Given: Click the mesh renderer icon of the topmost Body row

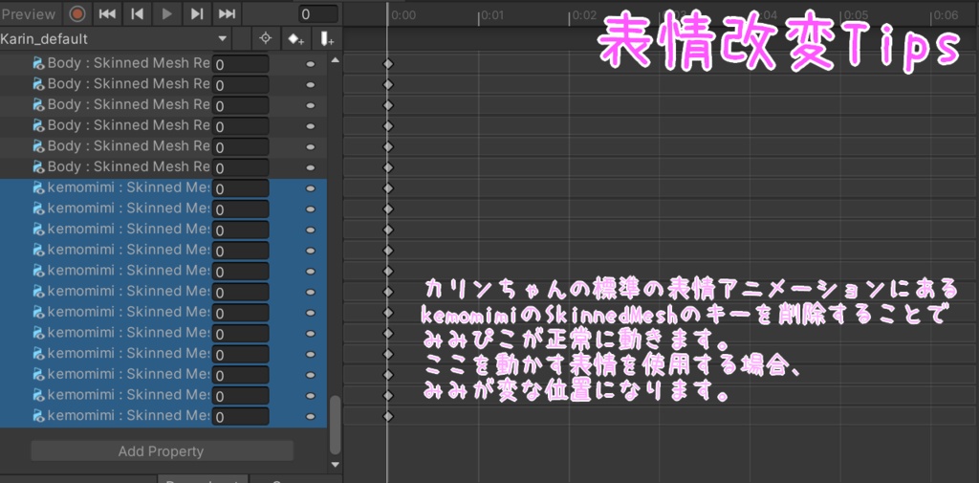Looking at the screenshot, I should click(x=38, y=64).
